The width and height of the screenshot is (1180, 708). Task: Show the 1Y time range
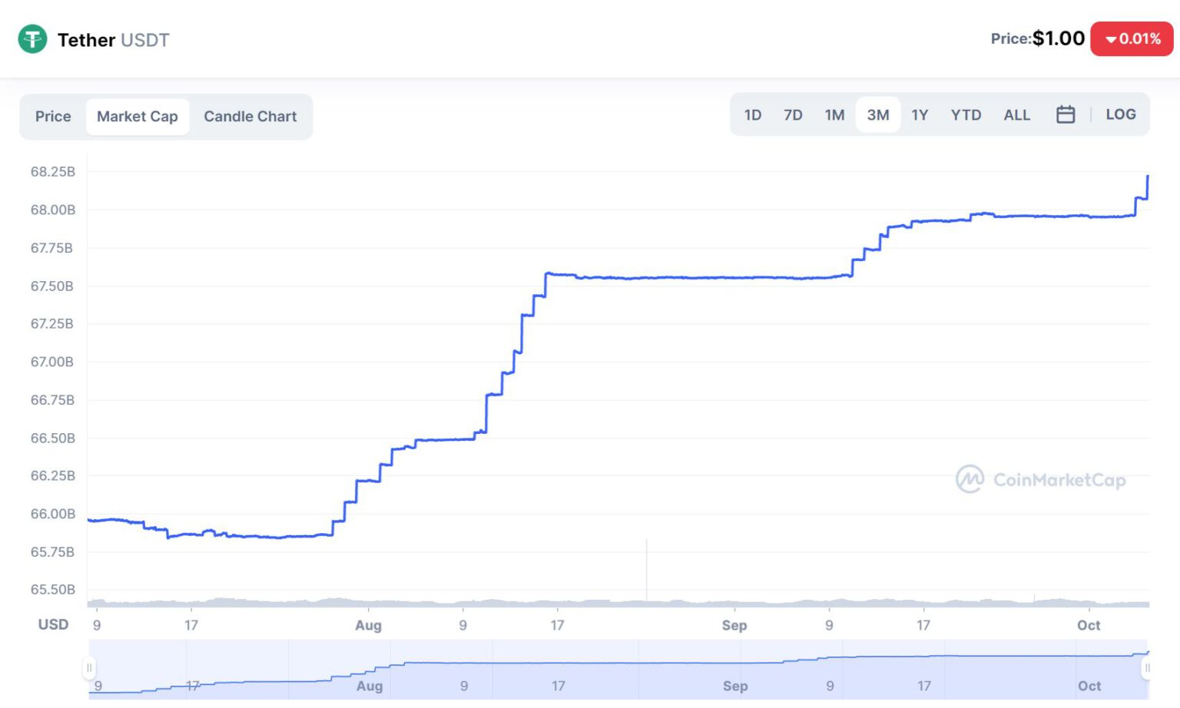coord(920,115)
